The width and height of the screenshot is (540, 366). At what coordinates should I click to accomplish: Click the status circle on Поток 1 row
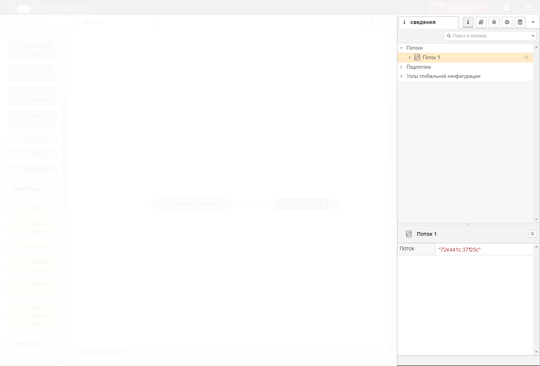tap(527, 58)
